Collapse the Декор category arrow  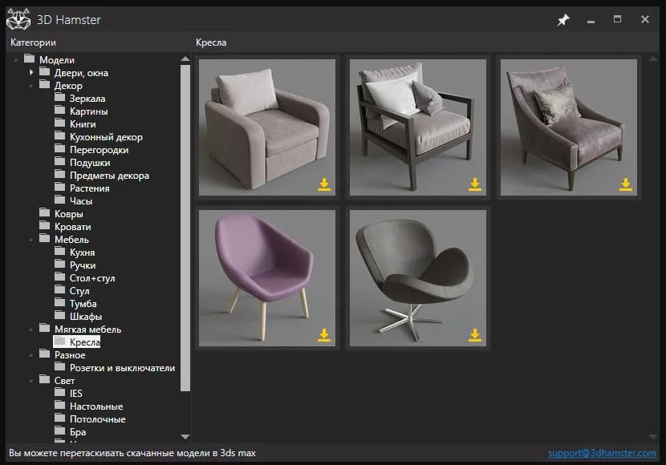[31, 86]
